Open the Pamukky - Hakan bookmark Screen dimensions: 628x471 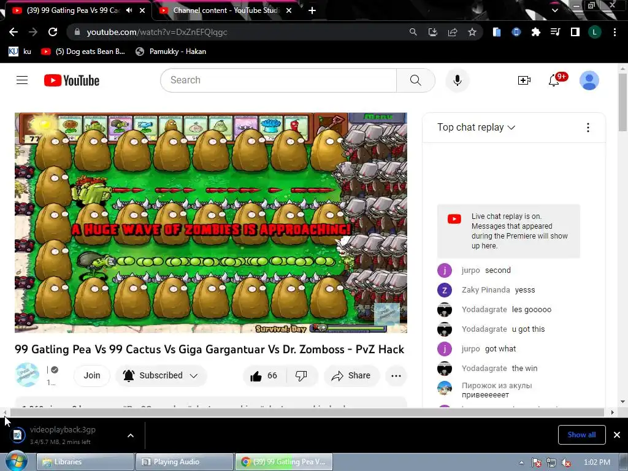pyautogui.click(x=171, y=52)
